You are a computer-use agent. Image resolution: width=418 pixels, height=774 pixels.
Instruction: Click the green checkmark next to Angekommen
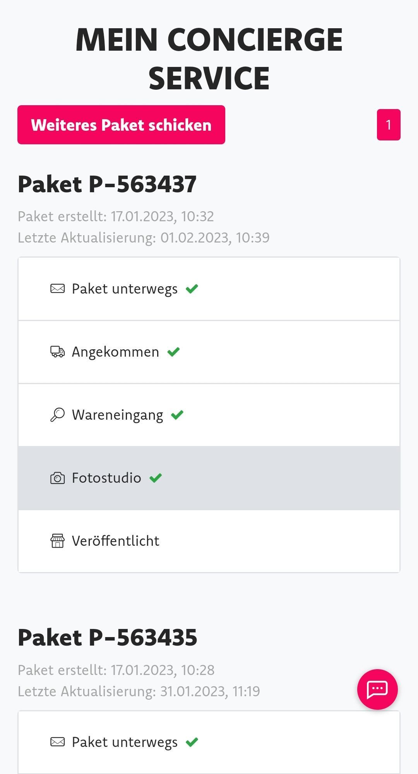click(x=173, y=352)
